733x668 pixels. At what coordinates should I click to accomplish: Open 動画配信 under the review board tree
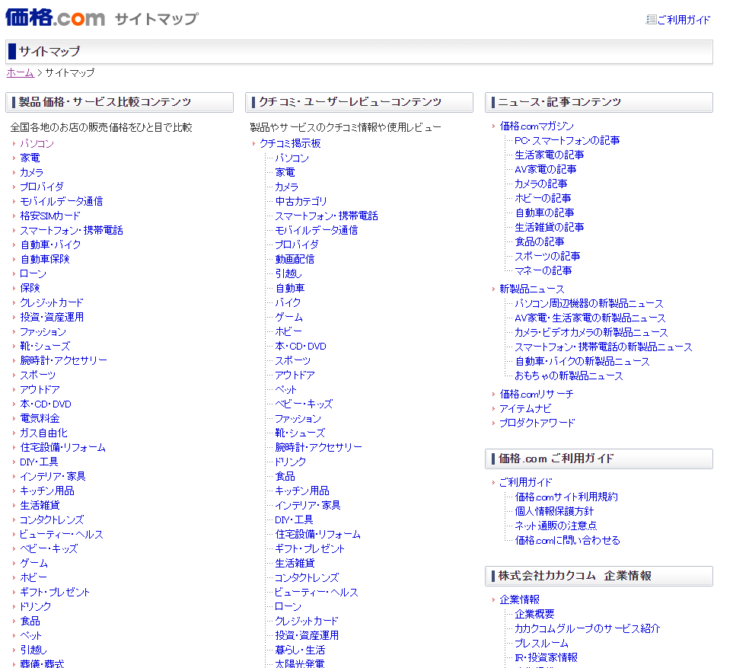pos(295,259)
